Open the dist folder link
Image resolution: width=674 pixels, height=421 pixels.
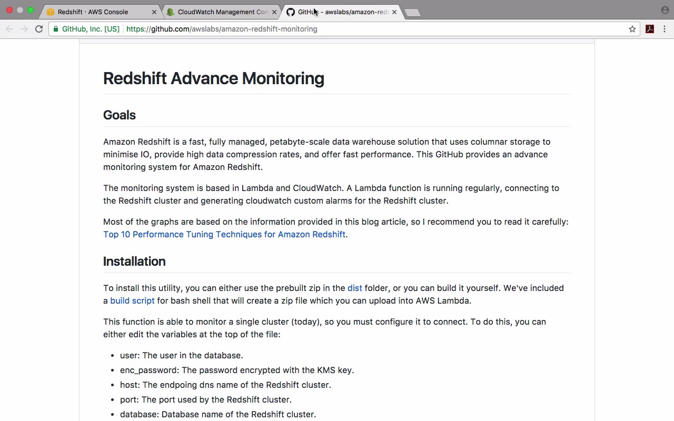[x=354, y=288]
